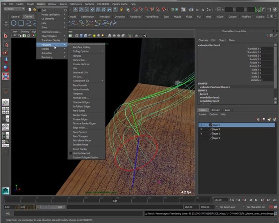Choose Face Normals menu item
Viewport: 279px width, 223px height.
tap(87, 85)
